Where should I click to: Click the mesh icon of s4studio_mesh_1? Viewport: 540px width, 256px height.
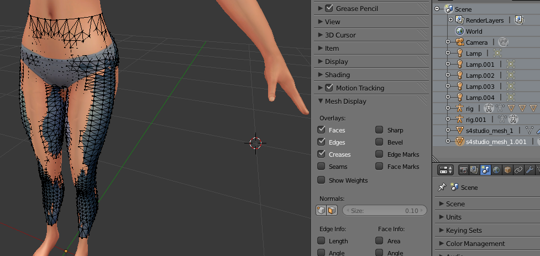pyautogui.click(x=459, y=130)
